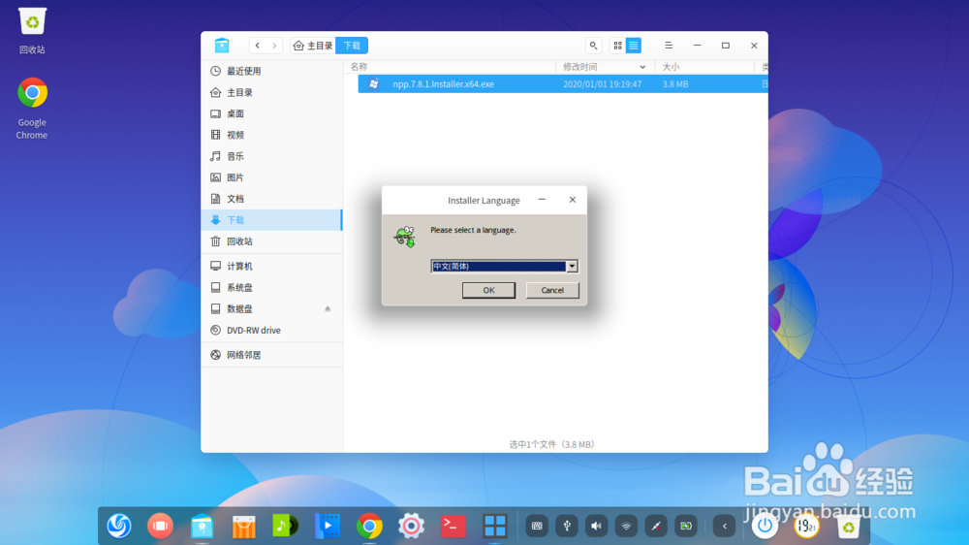This screenshot has height=545, width=969.
Task: Click the 3.8 MB size cell
Action: [x=674, y=84]
